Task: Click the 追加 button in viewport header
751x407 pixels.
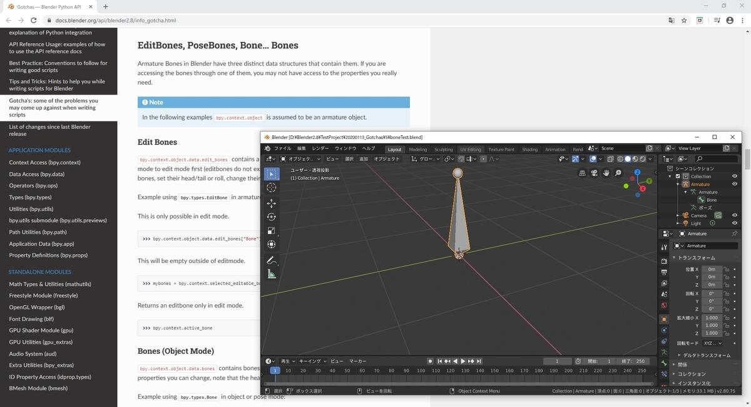Action: pyautogui.click(x=364, y=159)
